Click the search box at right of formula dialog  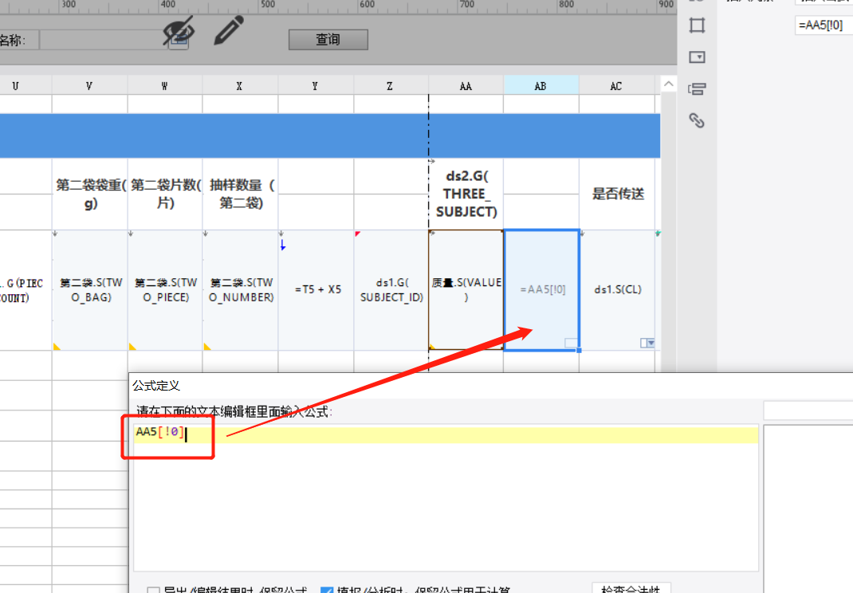click(x=808, y=410)
